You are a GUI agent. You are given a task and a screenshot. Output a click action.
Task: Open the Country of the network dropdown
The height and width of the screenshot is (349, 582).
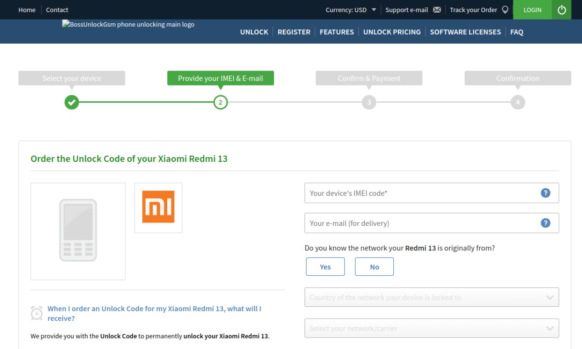pyautogui.click(x=431, y=297)
